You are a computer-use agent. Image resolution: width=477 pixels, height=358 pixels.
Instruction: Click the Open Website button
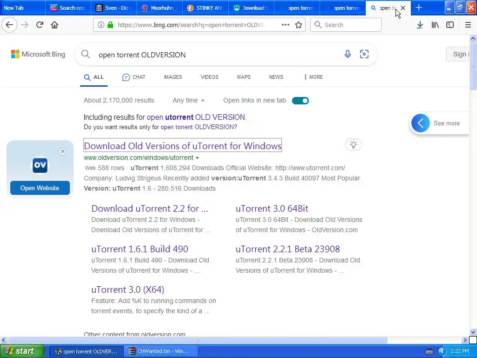pyautogui.click(x=40, y=188)
